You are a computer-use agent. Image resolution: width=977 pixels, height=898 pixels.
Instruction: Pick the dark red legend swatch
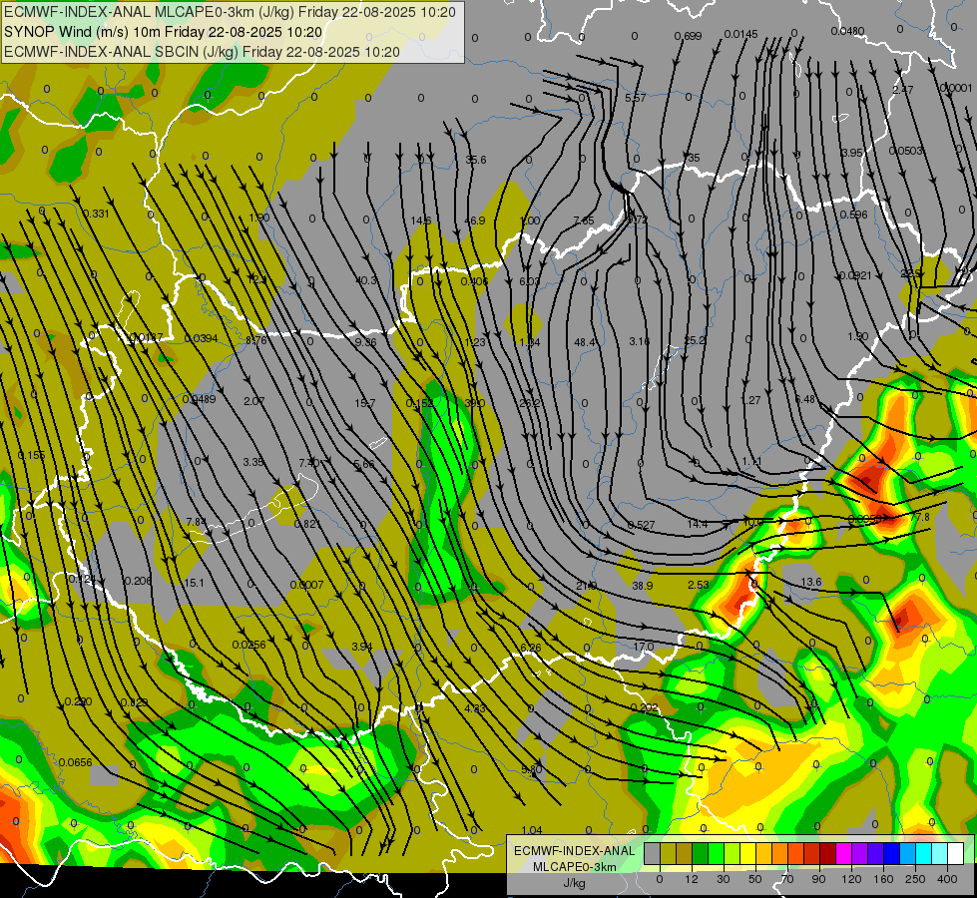tap(827, 853)
